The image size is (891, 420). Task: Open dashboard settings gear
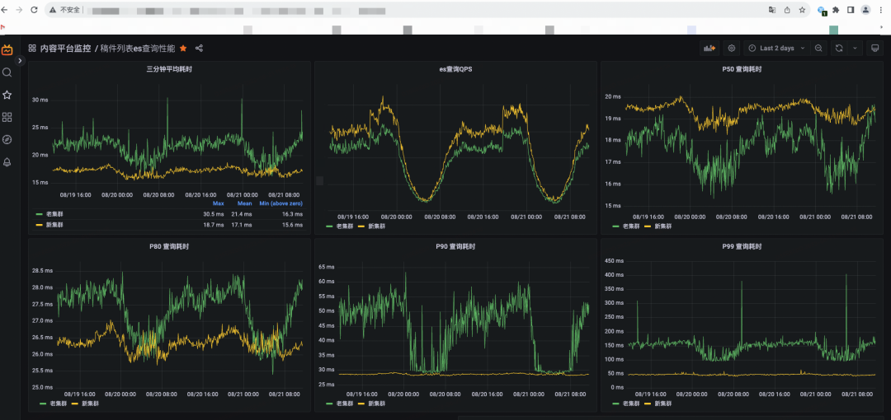[x=731, y=49]
